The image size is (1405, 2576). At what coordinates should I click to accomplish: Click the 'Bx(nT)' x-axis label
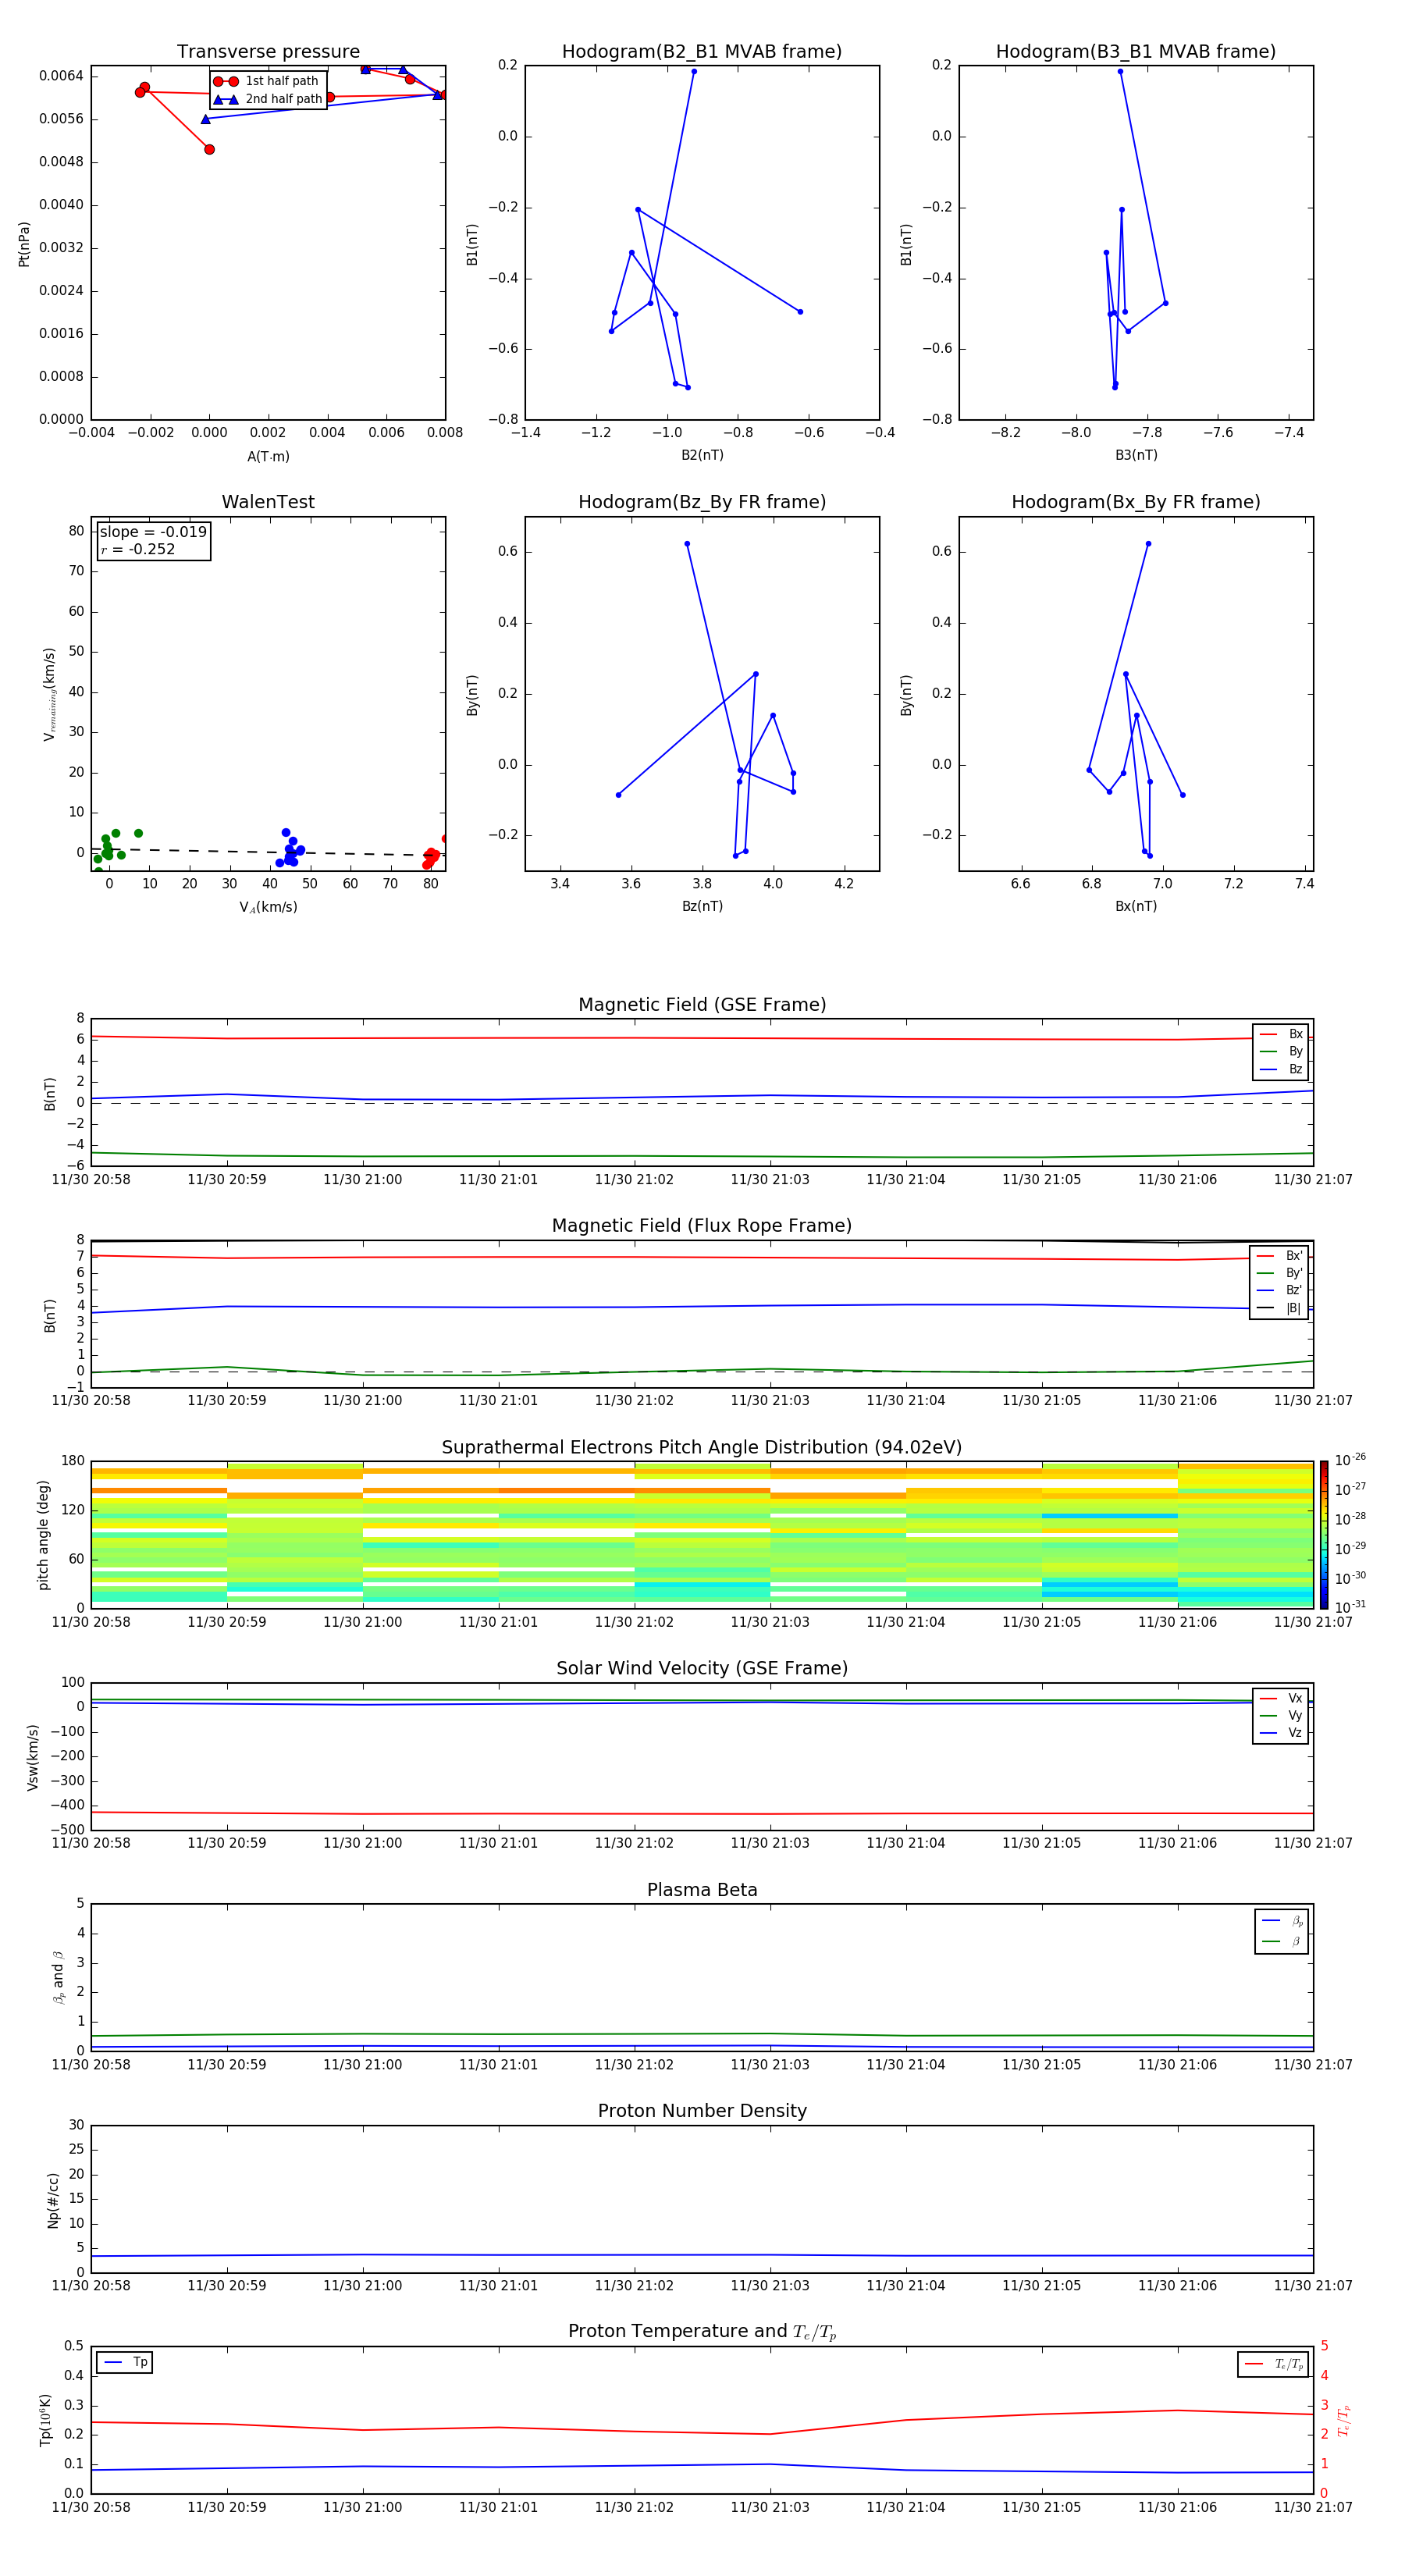pos(1136,906)
